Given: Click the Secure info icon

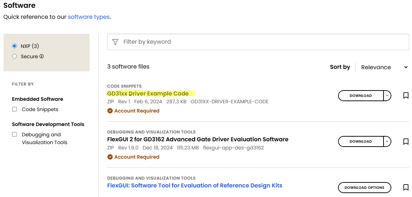Looking at the screenshot, I should click(x=42, y=56).
